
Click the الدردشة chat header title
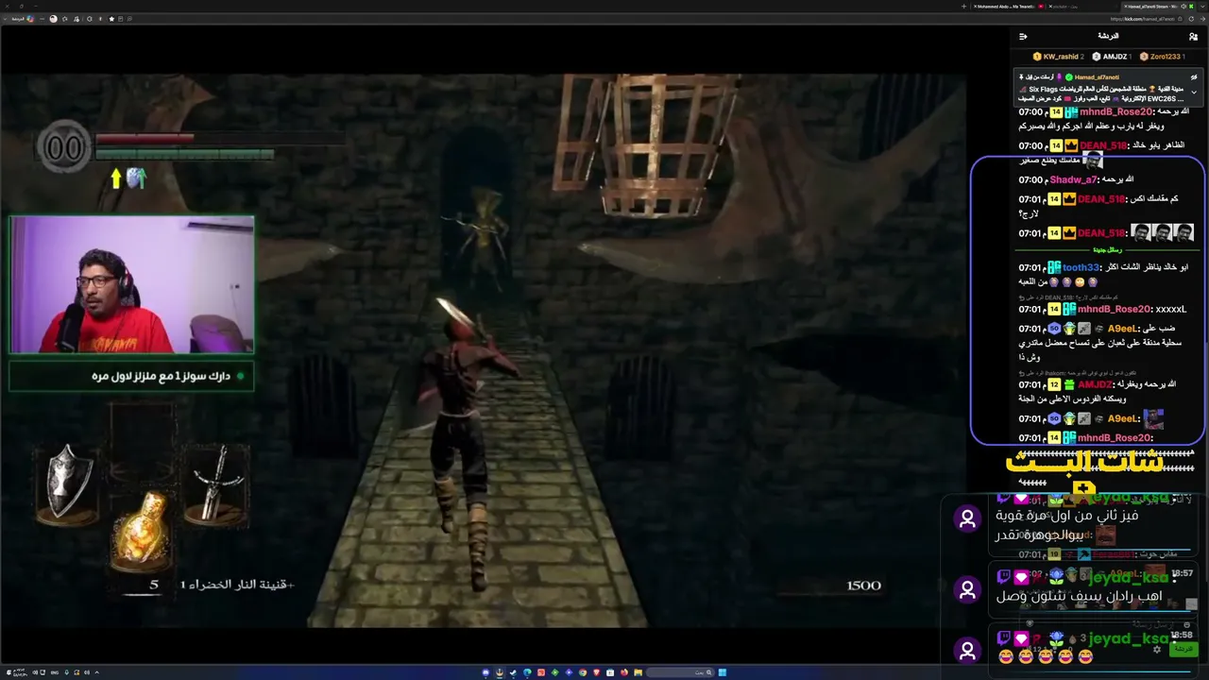pos(1108,37)
